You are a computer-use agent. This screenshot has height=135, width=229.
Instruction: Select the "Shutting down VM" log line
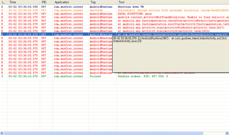point(115,7)
